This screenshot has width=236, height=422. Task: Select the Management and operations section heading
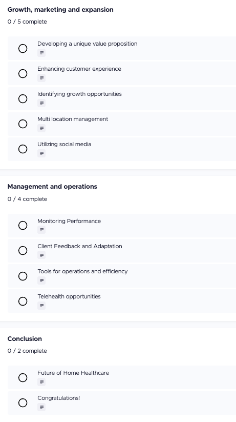coord(52,187)
